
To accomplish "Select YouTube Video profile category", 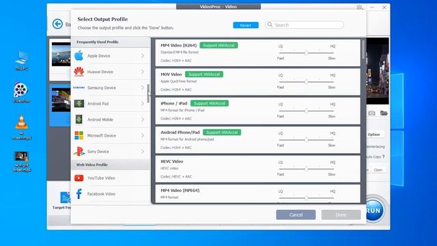I will pos(111,178).
